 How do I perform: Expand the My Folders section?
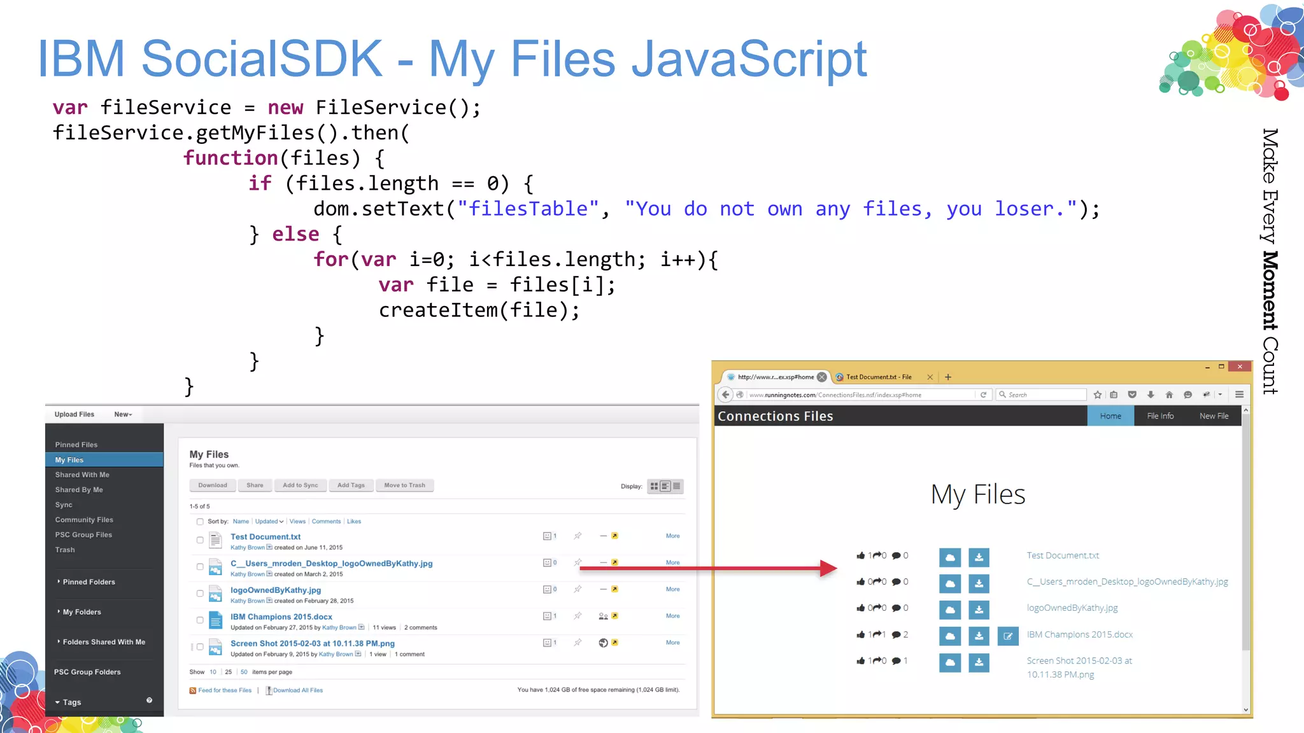(79, 611)
